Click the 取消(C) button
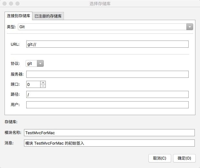The width and height of the screenshot is (200, 168). point(160,158)
